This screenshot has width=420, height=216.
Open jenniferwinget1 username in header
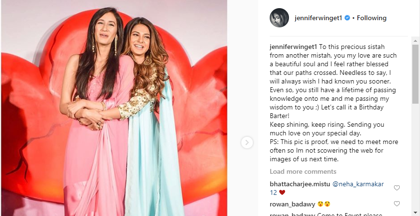318,18
